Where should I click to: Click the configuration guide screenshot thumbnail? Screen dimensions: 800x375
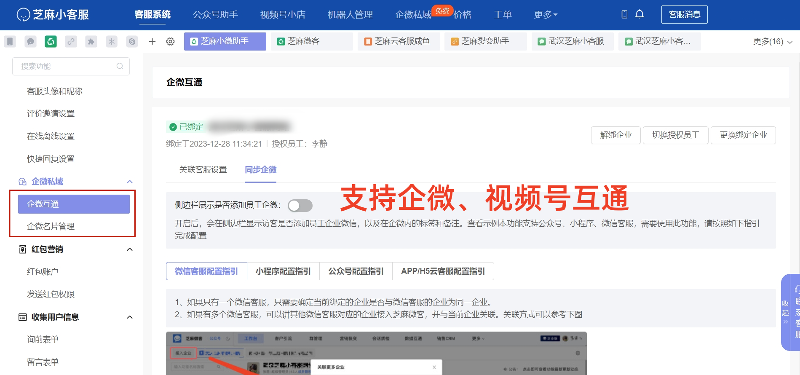click(376, 353)
